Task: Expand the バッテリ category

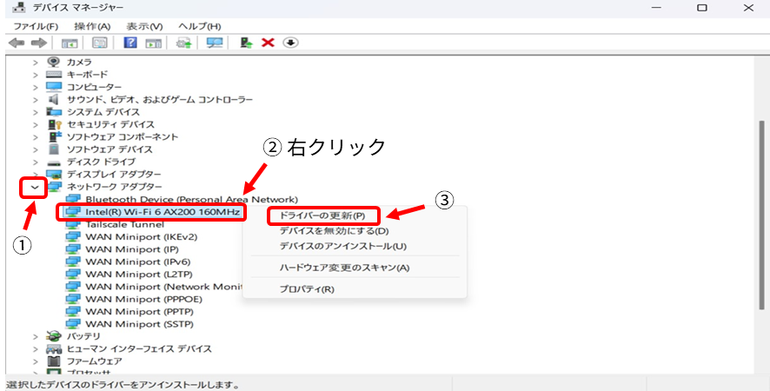Action: (x=36, y=336)
